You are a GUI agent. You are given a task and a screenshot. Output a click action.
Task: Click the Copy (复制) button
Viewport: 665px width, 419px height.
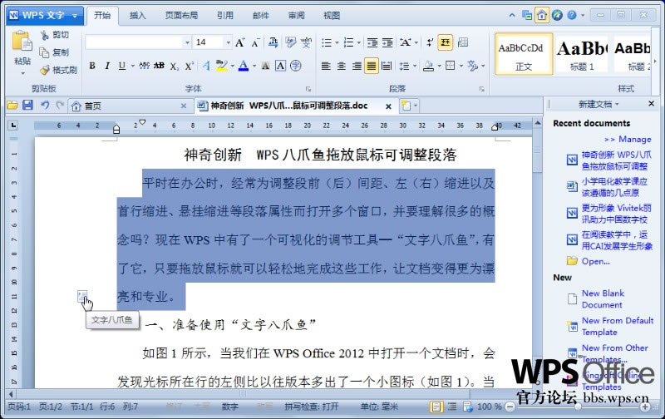coord(54,52)
